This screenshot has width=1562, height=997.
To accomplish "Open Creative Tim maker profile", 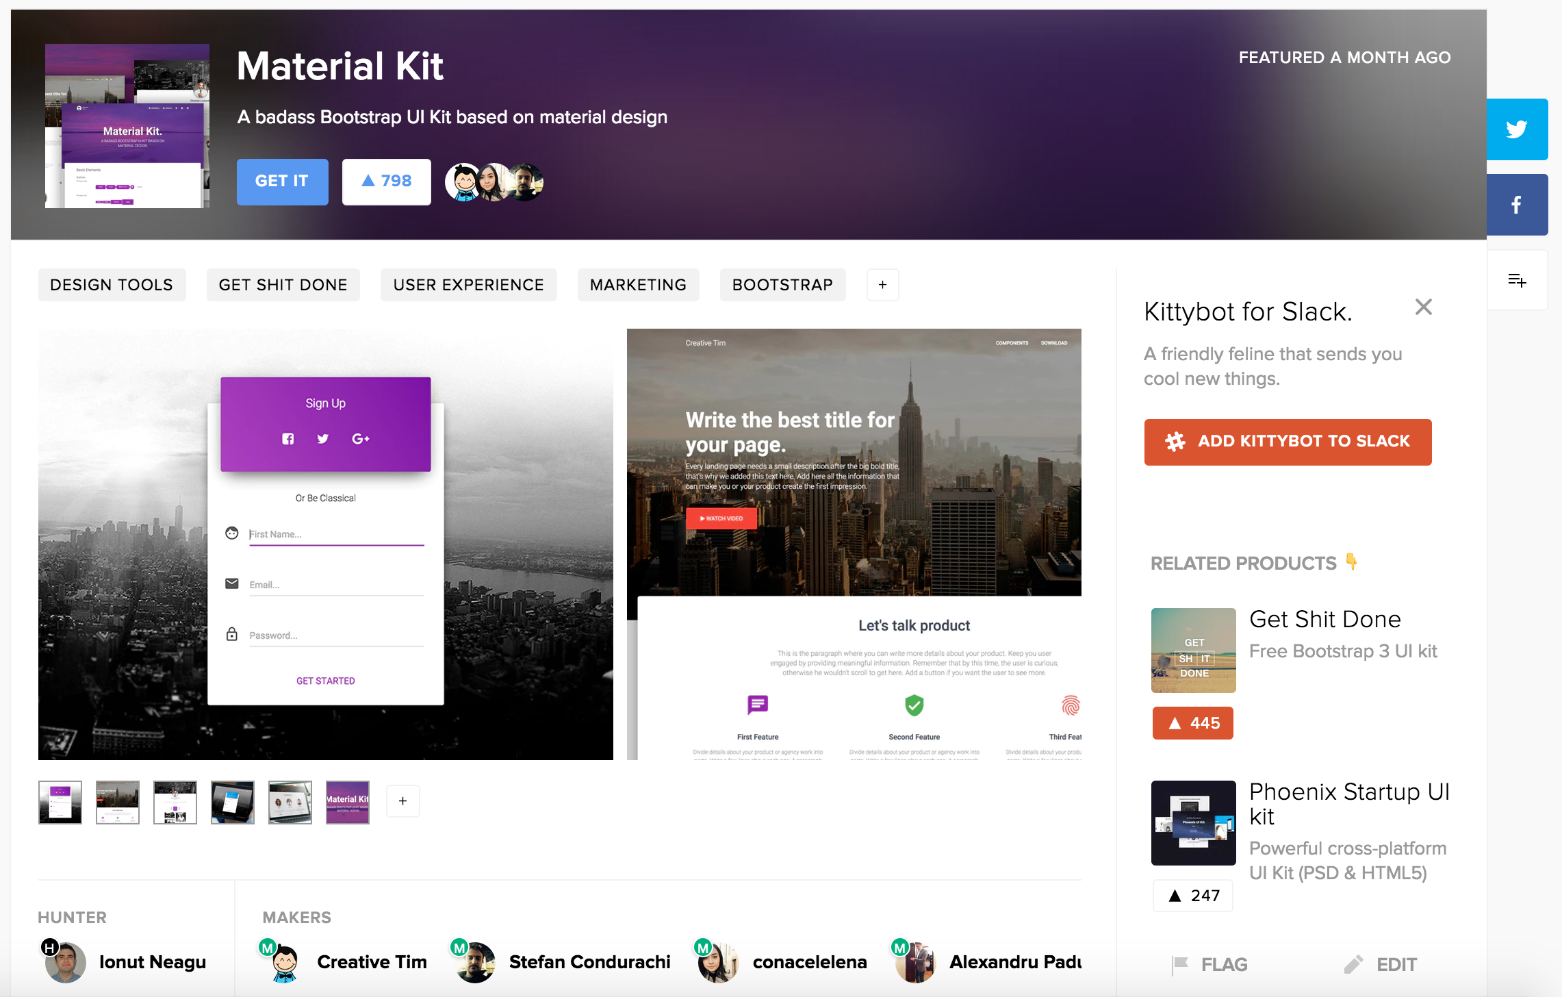I will point(371,962).
